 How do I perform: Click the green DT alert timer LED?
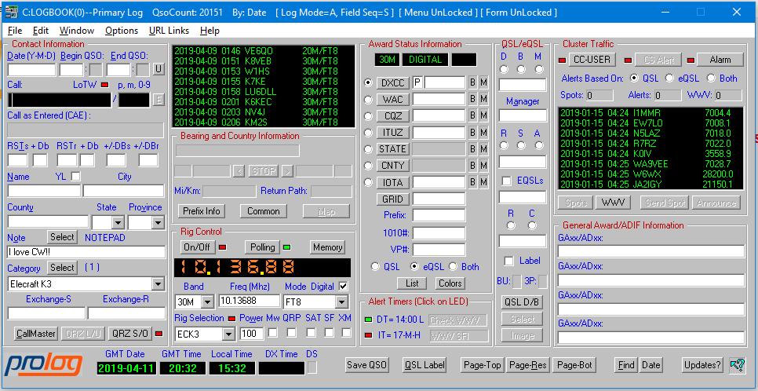[x=369, y=320]
